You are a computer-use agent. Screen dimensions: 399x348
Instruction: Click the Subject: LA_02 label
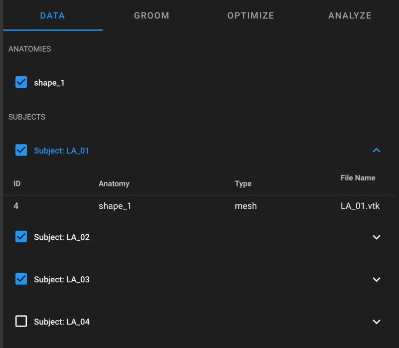61,237
